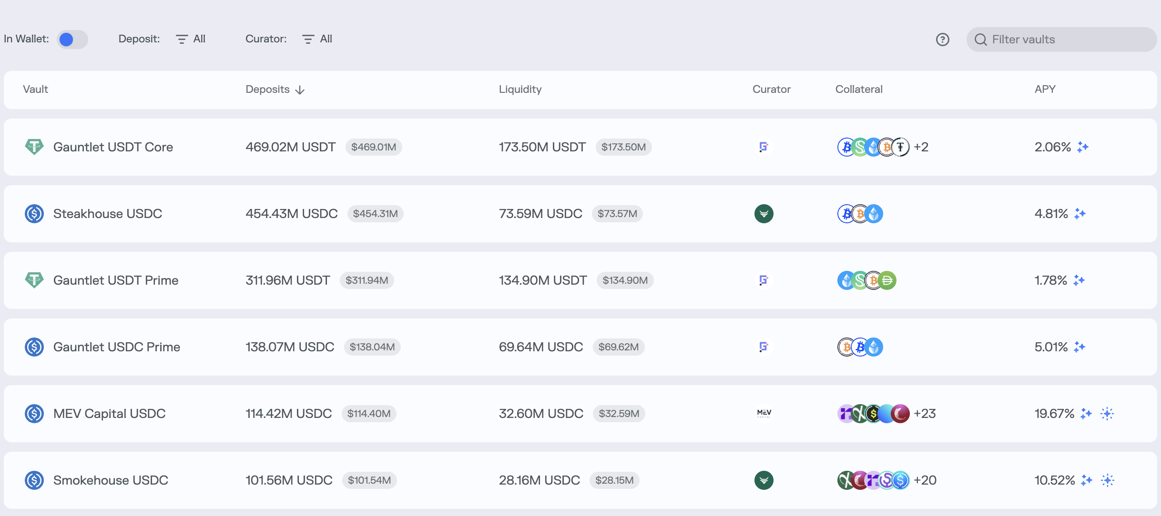Click the sun rewards icon beside 19.67% APY
1161x516 pixels.
tap(1107, 414)
